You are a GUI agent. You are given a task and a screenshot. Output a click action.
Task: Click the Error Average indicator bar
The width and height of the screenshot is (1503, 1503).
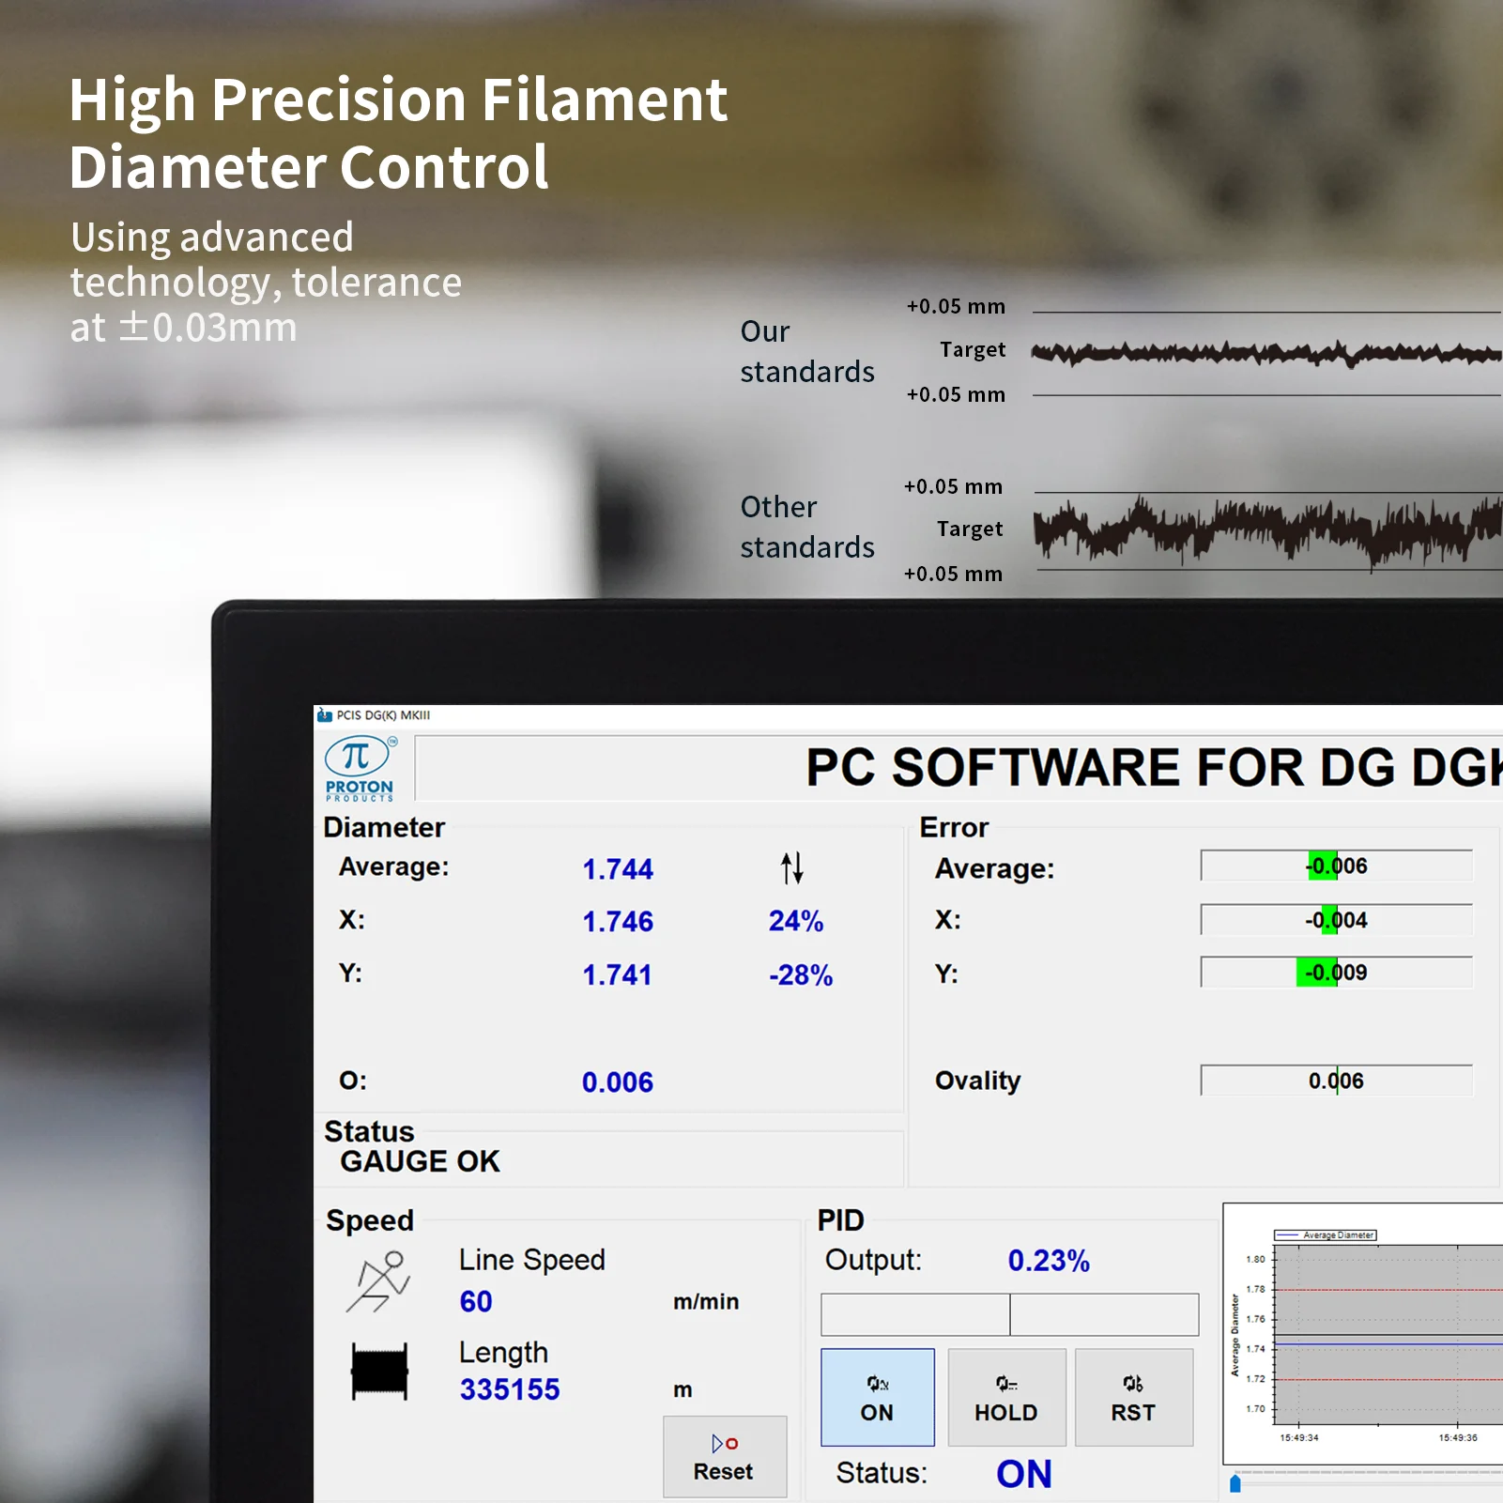tap(1336, 866)
